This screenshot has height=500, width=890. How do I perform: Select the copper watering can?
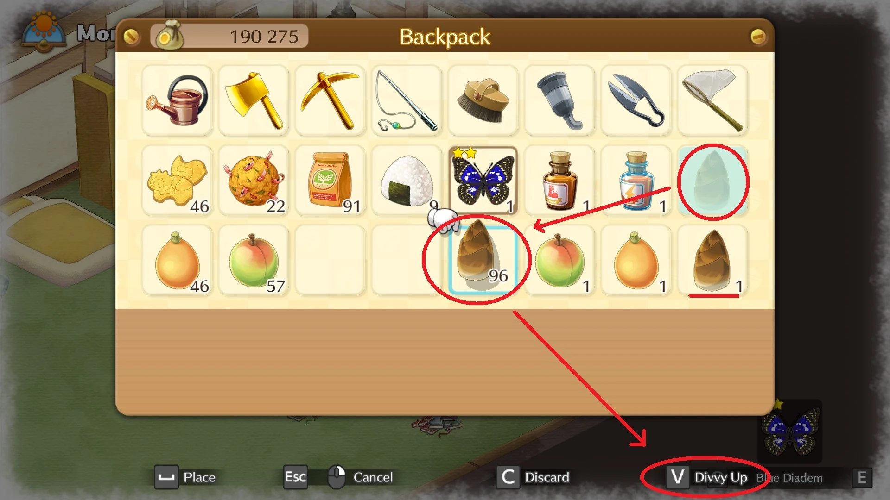[x=177, y=100]
